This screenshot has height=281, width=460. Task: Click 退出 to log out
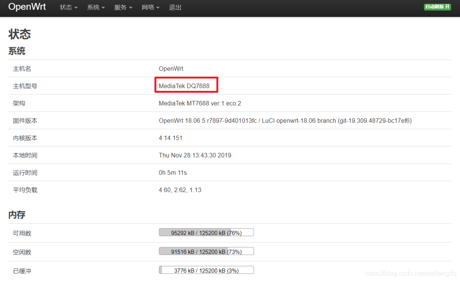175,8
